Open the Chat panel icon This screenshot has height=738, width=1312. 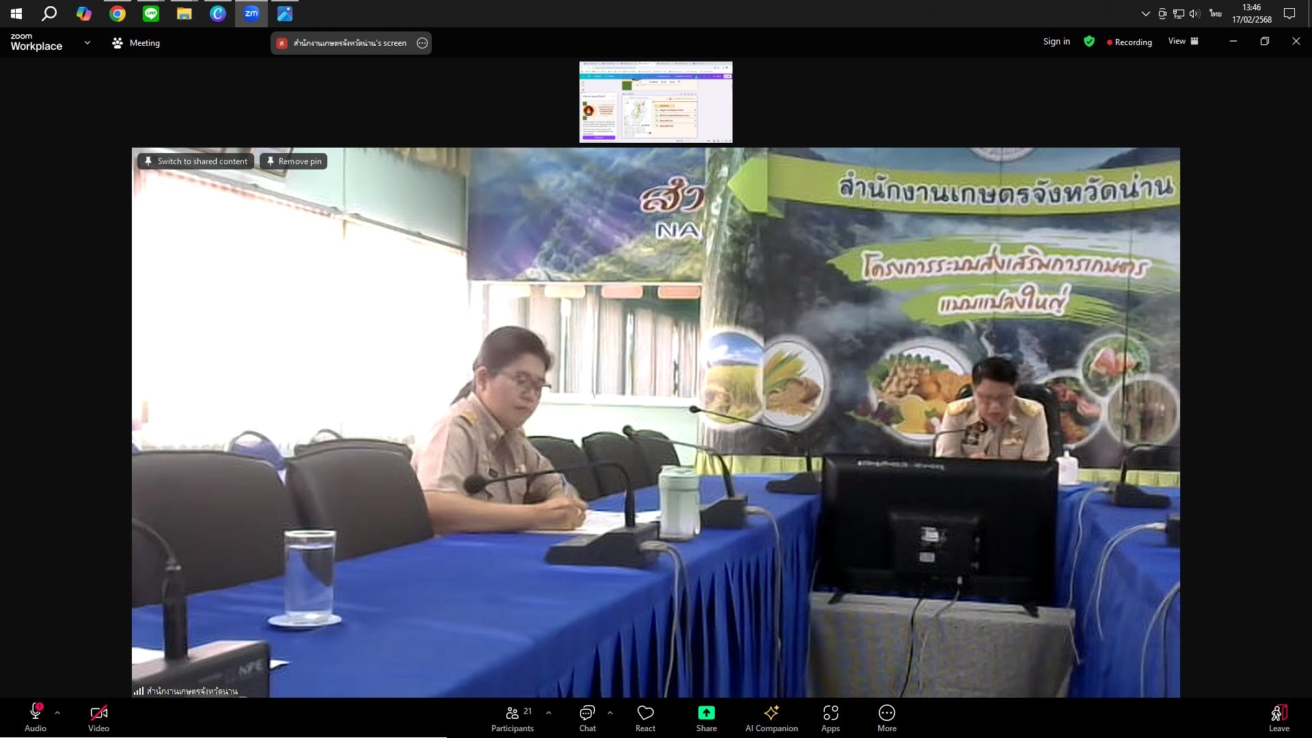pyautogui.click(x=587, y=713)
